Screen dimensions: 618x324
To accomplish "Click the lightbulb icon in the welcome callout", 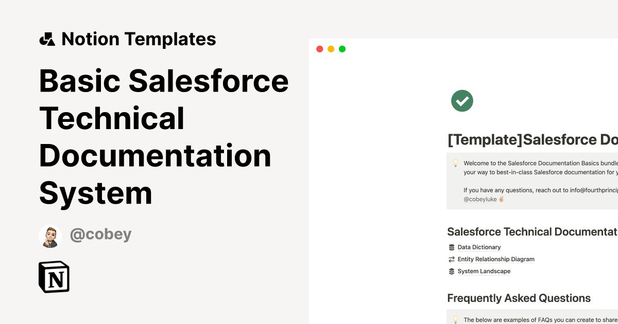I will tap(455, 163).
